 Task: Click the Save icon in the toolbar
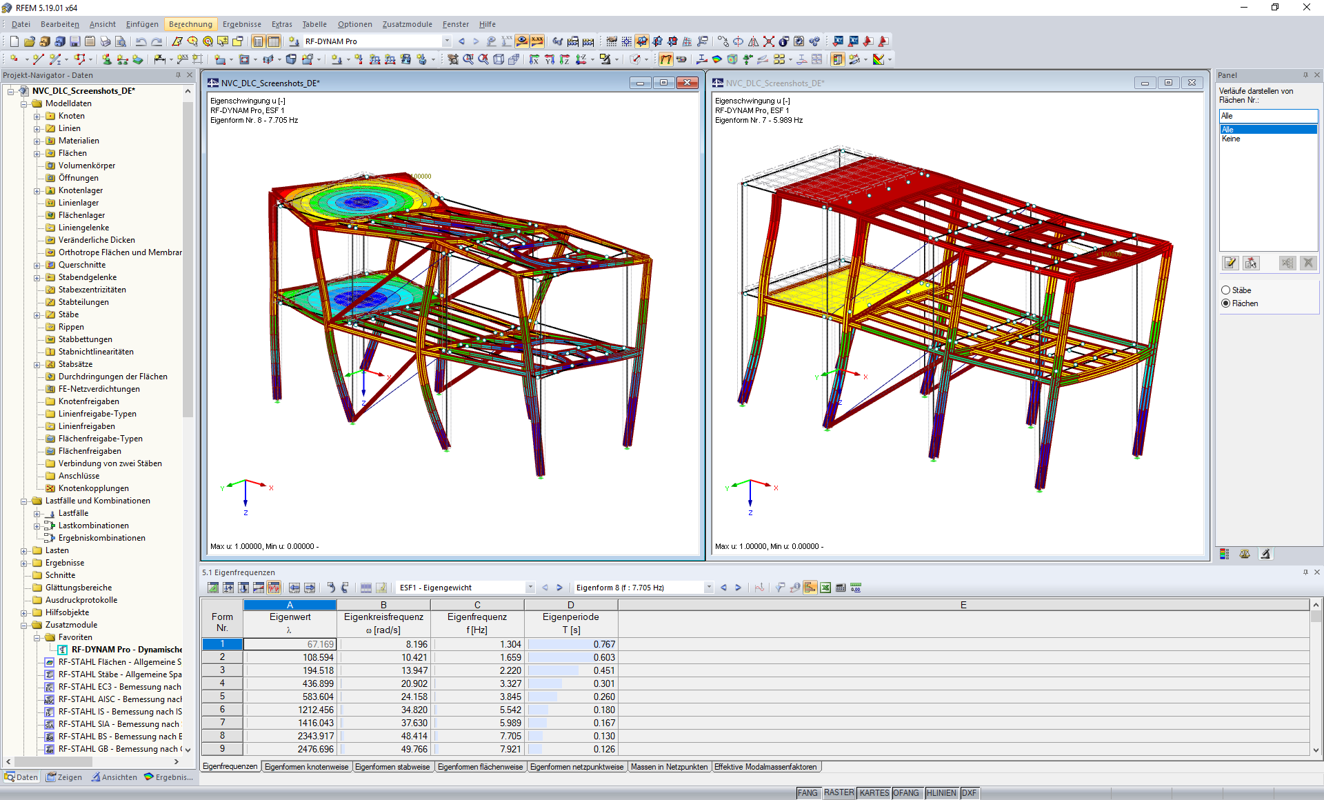click(74, 41)
